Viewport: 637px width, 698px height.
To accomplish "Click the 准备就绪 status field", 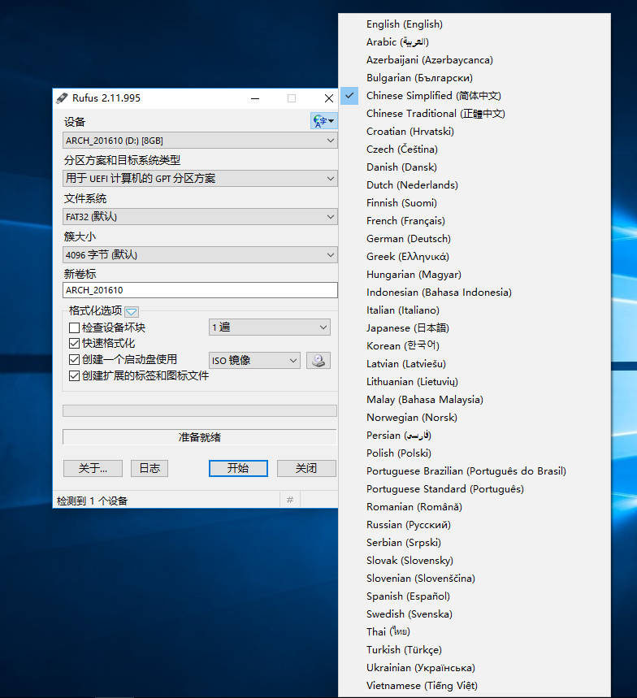I will (200, 437).
